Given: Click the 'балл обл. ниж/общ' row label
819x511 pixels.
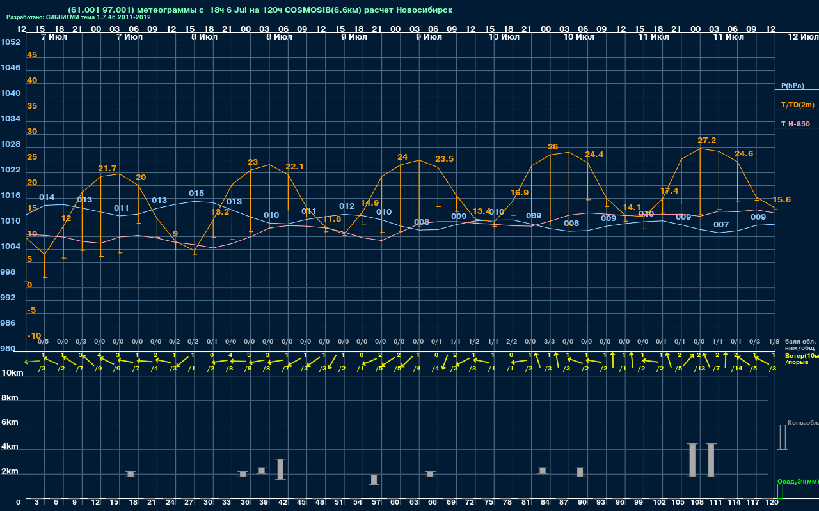Looking at the screenshot, I should tap(800, 344).
